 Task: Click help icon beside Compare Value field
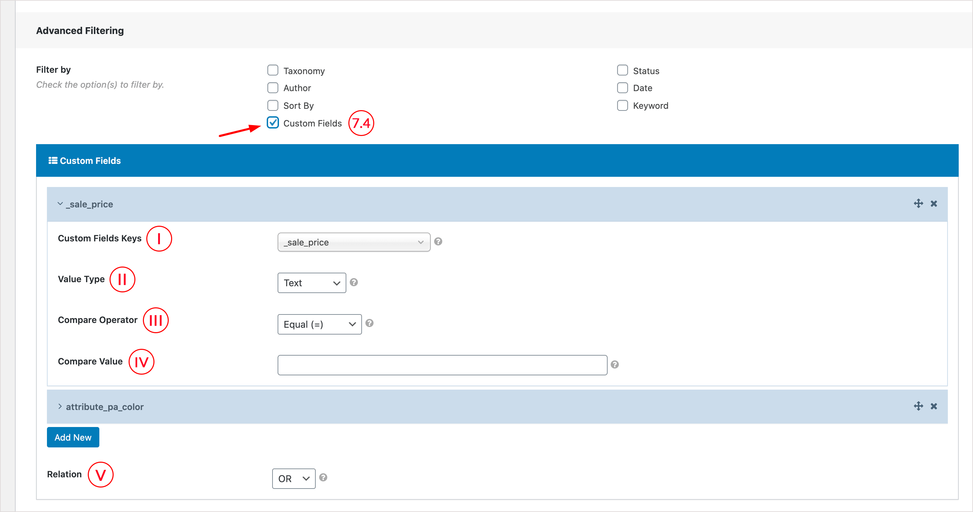point(614,364)
